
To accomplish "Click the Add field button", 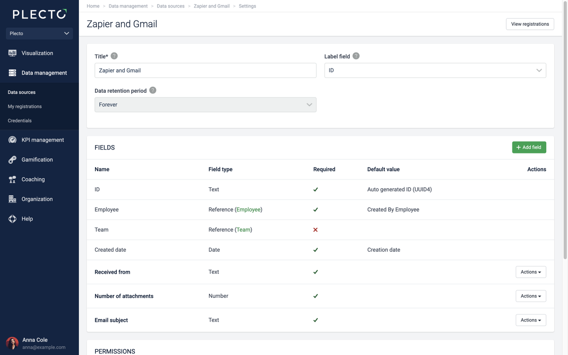I will coord(529,147).
